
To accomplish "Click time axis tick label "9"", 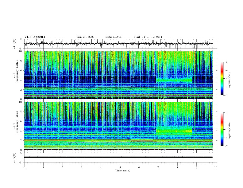I will 196,167.
